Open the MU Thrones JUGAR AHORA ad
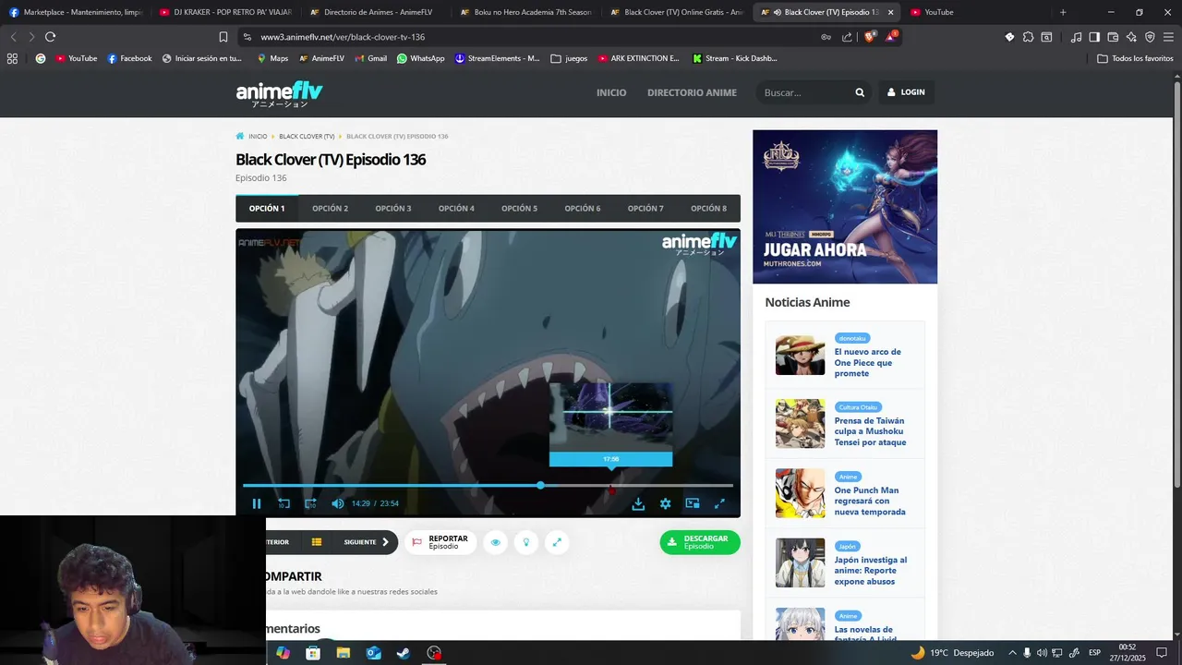The width and height of the screenshot is (1182, 665). coord(845,207)
